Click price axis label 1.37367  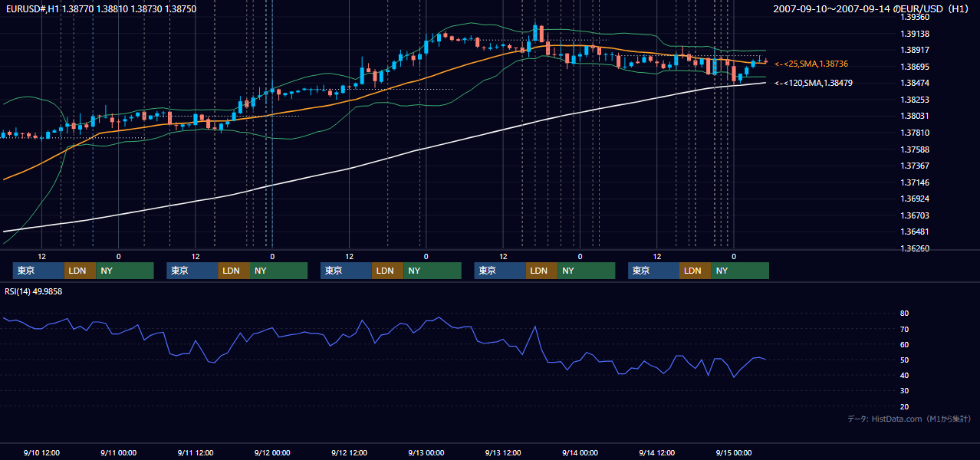click(915, 166)
